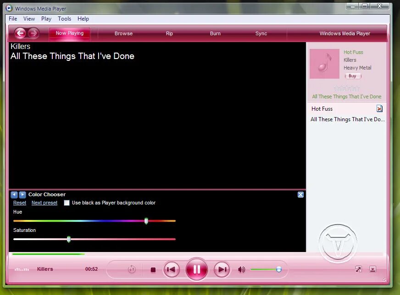
Task: Rate the song using the star rating
Action: click(x=346, y=89)
